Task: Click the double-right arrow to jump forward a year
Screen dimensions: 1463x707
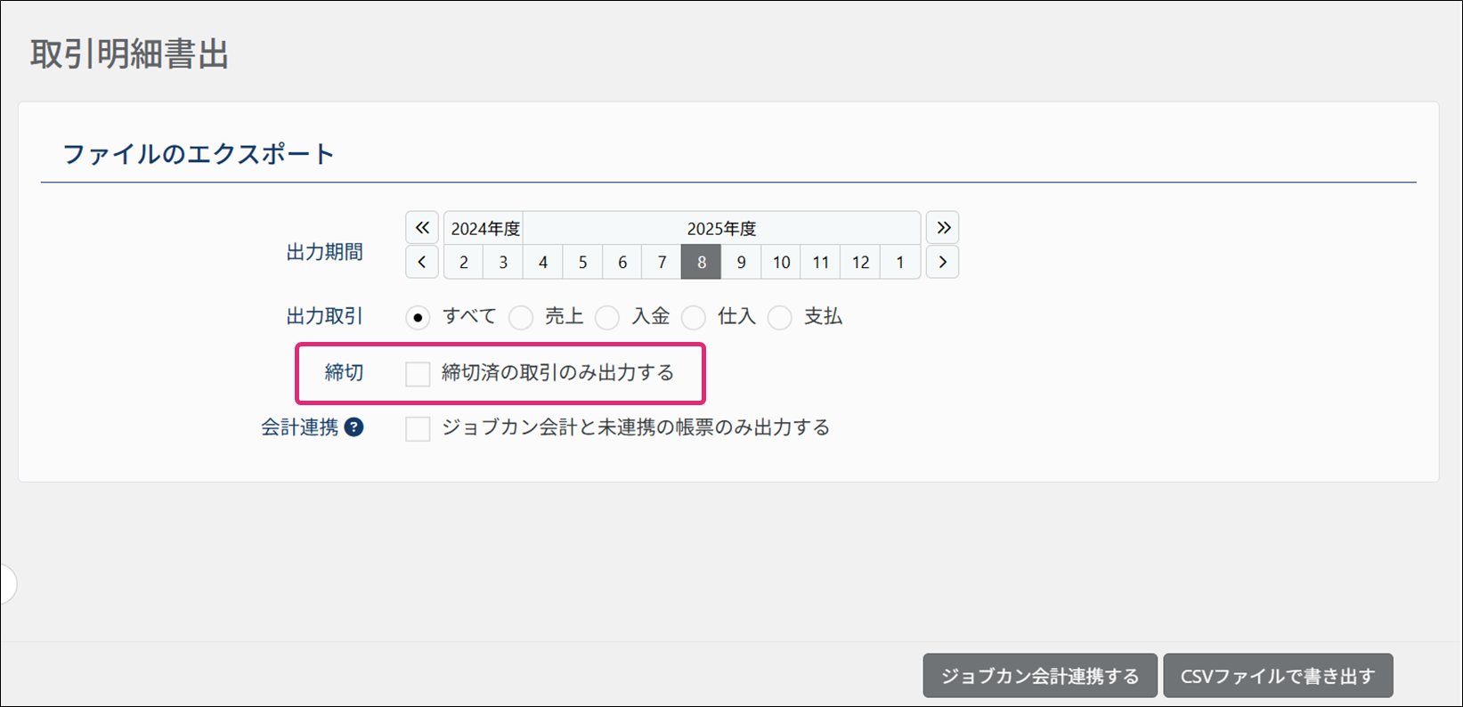Action: (x=942, y=228)
